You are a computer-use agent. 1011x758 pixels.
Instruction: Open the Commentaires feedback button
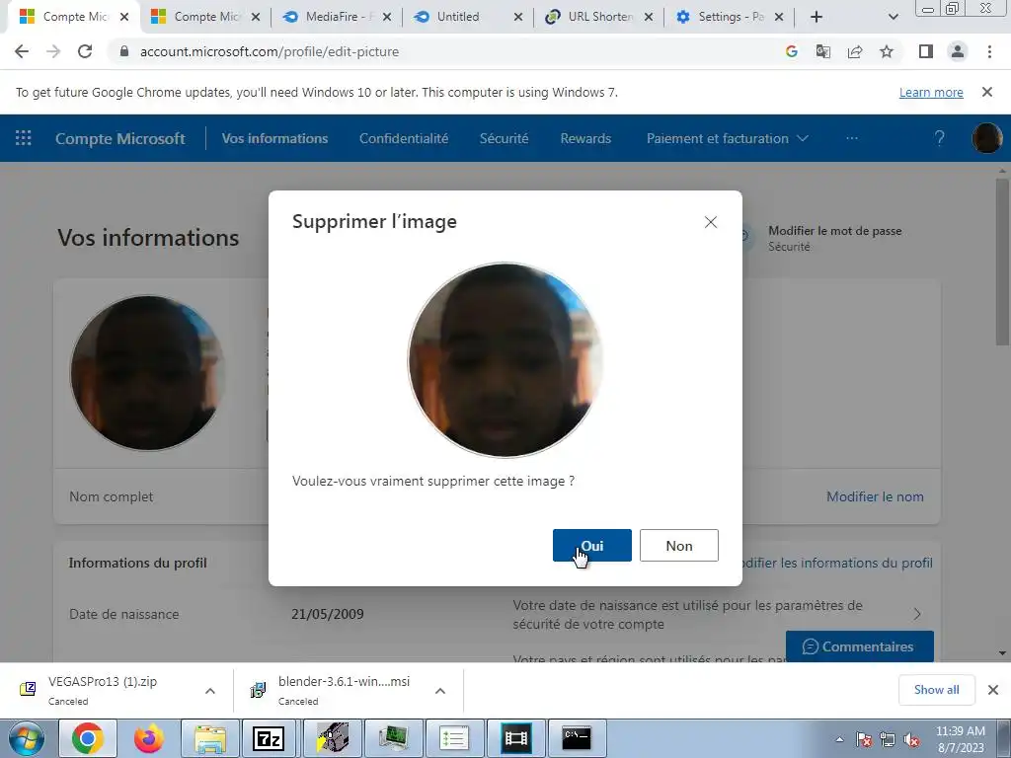(860, 646)
